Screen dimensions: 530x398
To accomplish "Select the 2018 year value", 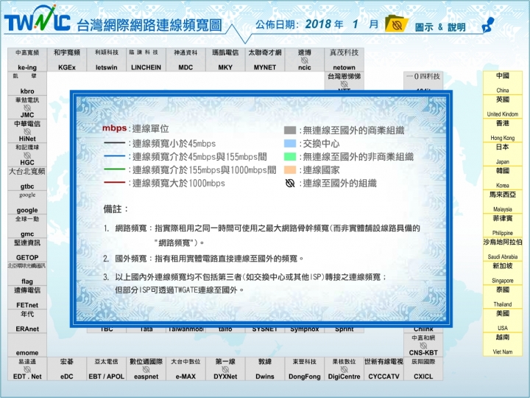I will tap(318, 24).
